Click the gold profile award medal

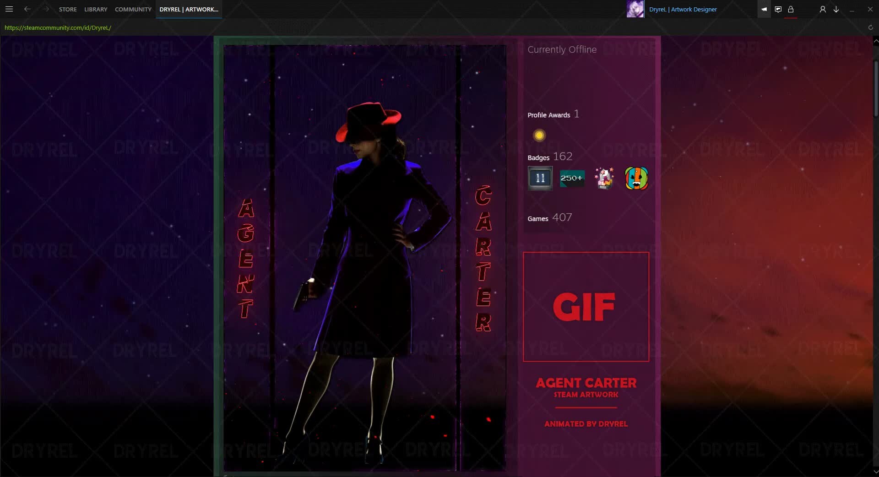tap(539, 135)
